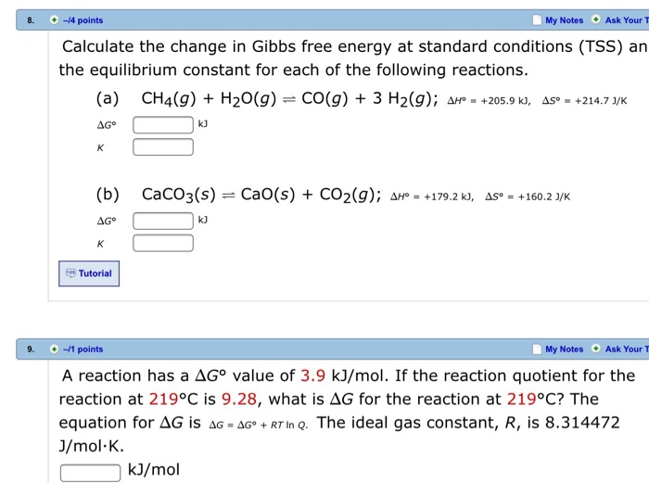Click the K answer box for part (b)

163,244
